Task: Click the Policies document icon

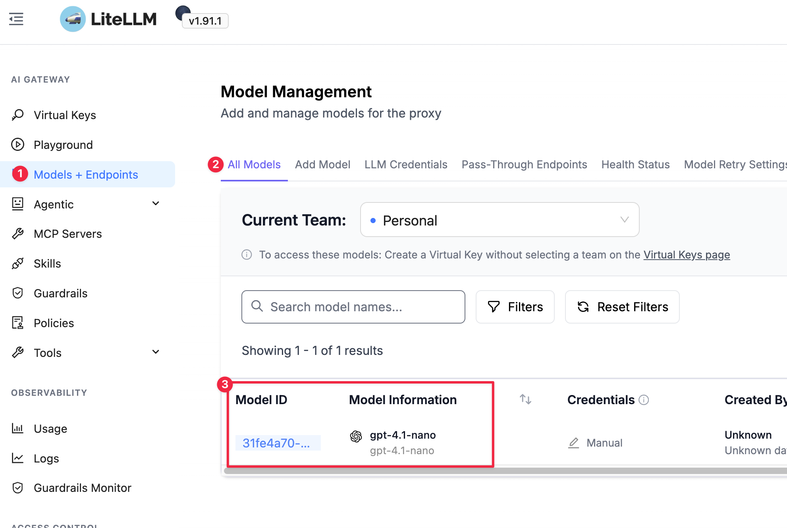Action: click(17, 323)
